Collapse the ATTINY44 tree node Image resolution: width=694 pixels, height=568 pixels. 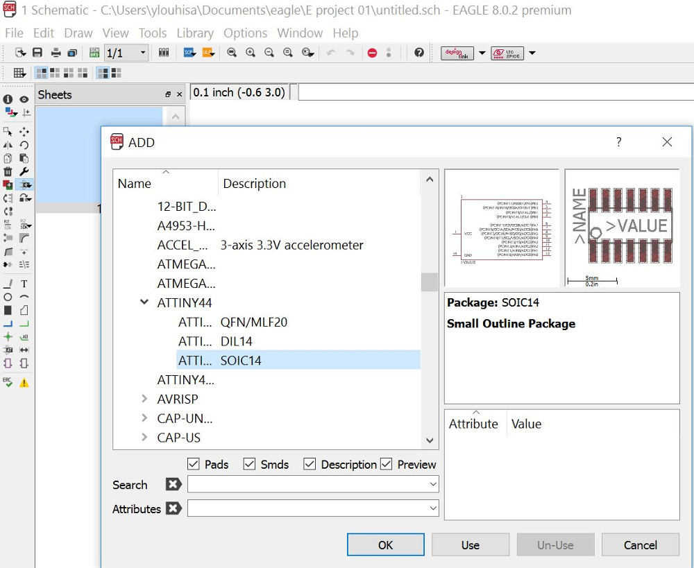[x=144, y=302]
